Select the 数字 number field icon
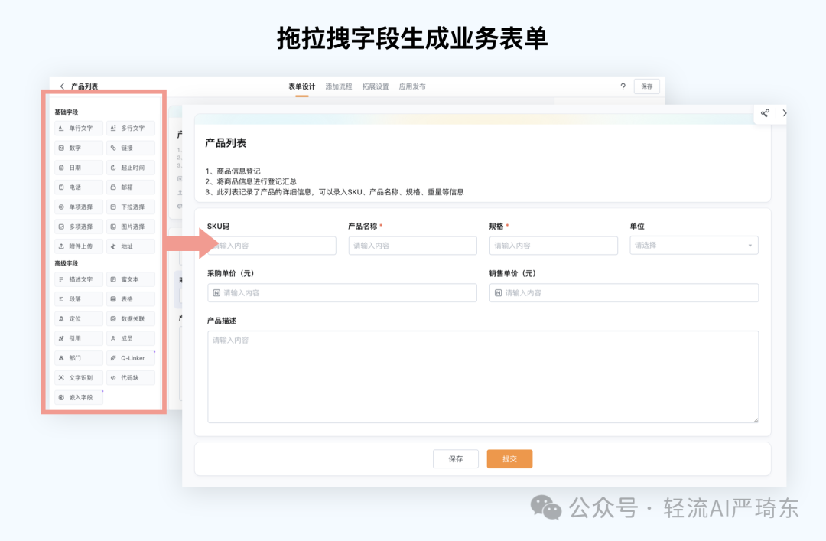 78,148
